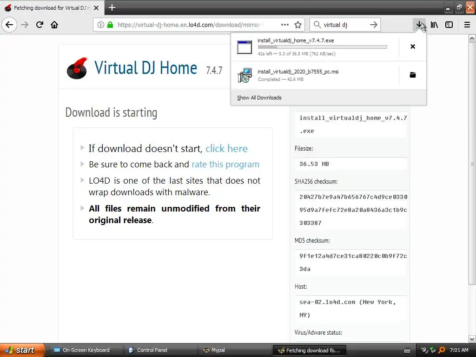Screen dimensions: 476x357
Task: Click the install_virtualdj_home_v7.4.7.exe filename text on the page
Action: click(353, 125)
